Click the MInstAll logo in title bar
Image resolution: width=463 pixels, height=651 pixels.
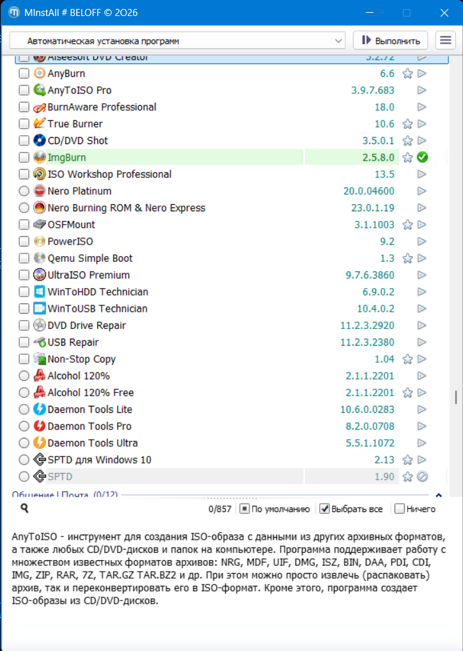pos(13,12)
